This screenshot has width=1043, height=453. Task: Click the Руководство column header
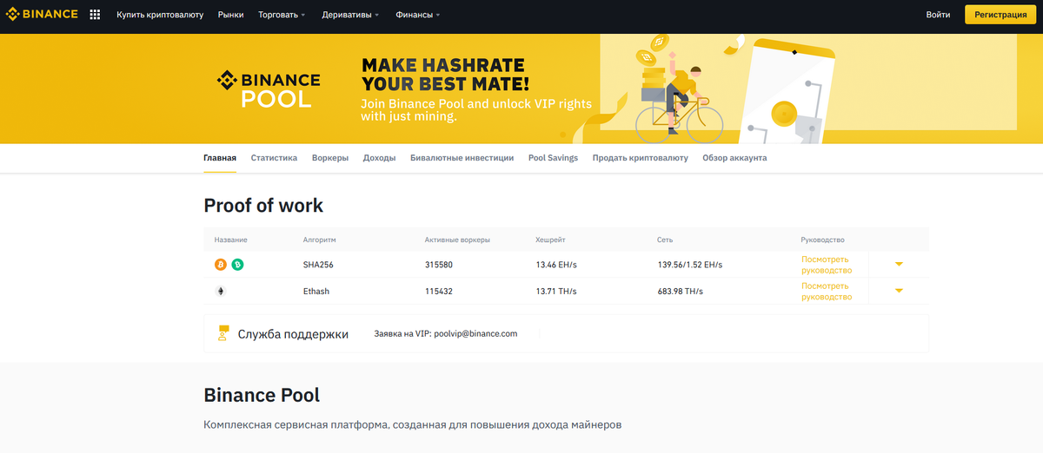tap(823, 240)
